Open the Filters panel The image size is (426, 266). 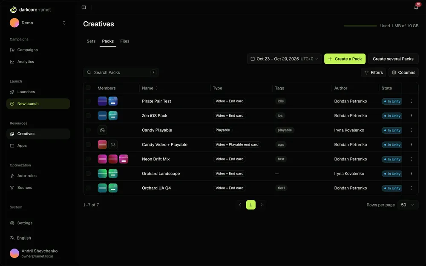(373, 72)
